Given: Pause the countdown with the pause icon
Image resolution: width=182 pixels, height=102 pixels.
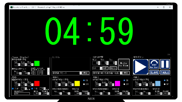Looking at the screenshot, I should [165, 64].
